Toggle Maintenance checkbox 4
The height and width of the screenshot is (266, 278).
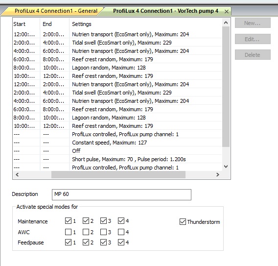pyautogui.click(x=121, y=221)
